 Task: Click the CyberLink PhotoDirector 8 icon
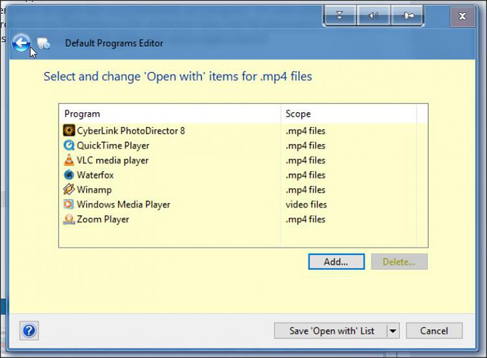69,130
